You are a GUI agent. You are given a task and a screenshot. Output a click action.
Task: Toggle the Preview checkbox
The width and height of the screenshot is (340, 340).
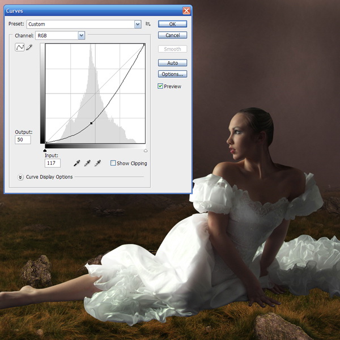(160, 86)
